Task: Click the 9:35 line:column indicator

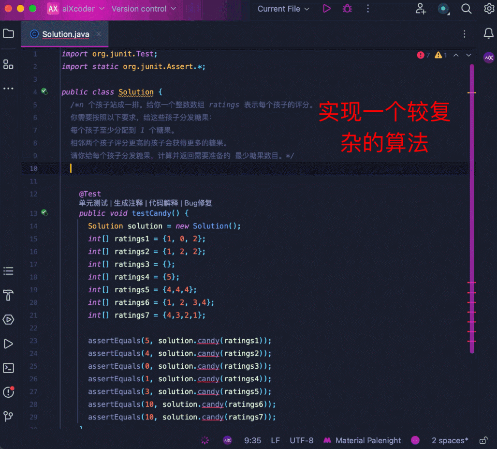Action: (253, 440)
